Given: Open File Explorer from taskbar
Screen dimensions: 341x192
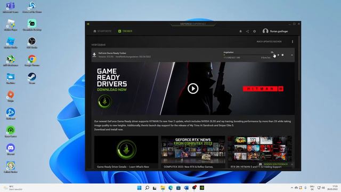Looking at the screenshot, I should [163, 188].
